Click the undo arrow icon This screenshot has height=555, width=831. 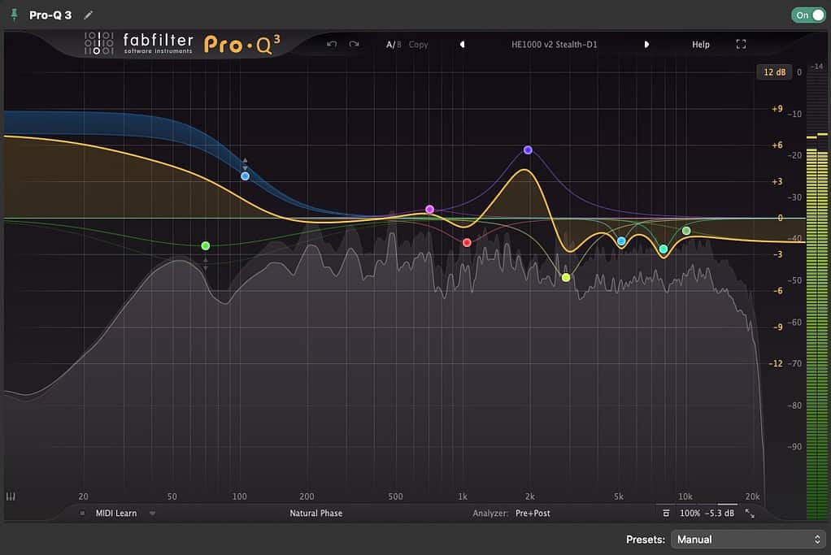(332, 45)
